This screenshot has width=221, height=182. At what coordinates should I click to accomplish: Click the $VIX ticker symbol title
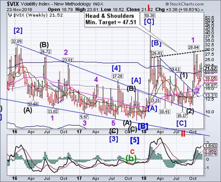[13, 4]
